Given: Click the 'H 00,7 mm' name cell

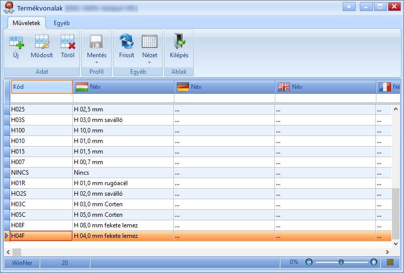Looking at the screenshot, I should 124,162.
